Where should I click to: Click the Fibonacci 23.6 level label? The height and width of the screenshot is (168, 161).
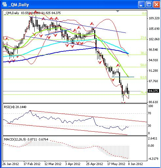coord(143,38)
